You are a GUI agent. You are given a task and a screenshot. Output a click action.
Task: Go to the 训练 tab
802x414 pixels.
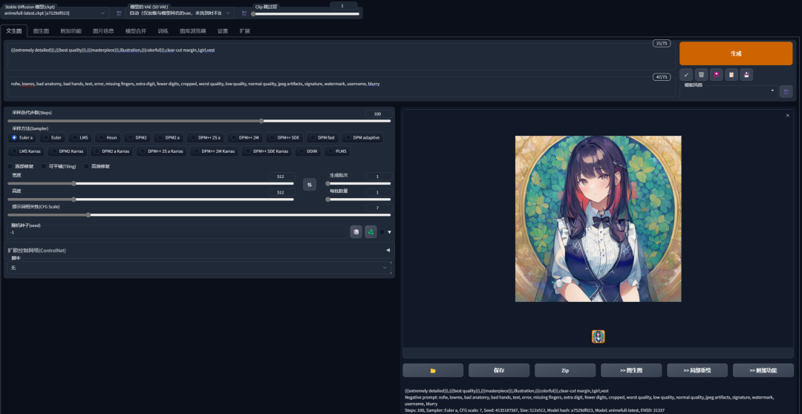163,30
